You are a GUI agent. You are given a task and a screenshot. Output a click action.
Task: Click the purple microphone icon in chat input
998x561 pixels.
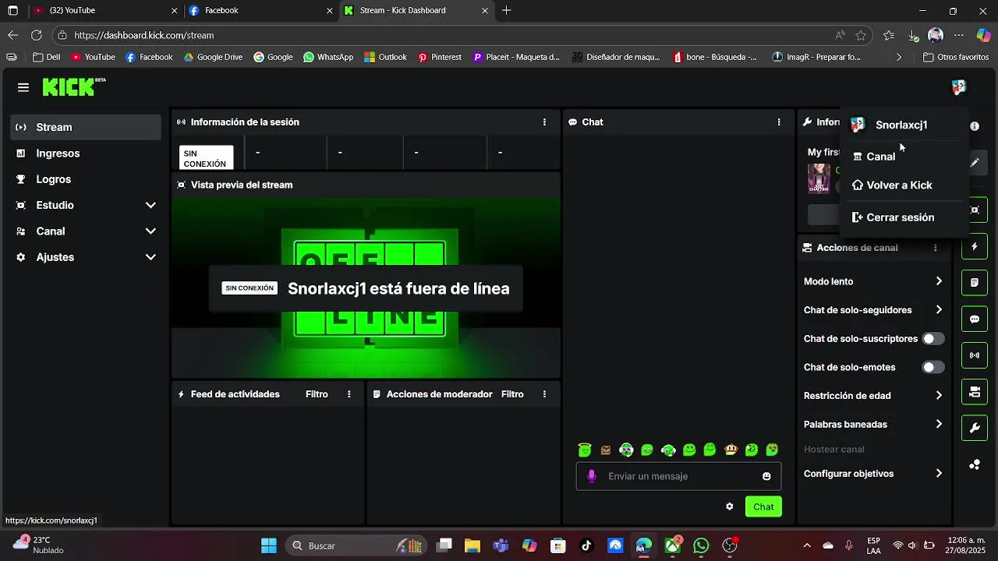coord(591,476)
